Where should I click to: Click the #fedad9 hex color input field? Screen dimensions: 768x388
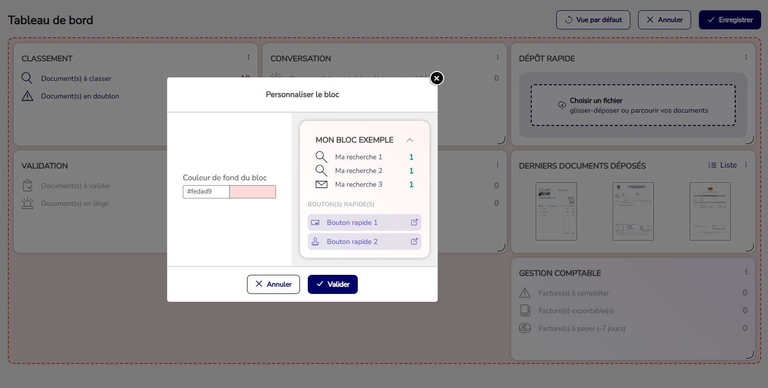206,192
